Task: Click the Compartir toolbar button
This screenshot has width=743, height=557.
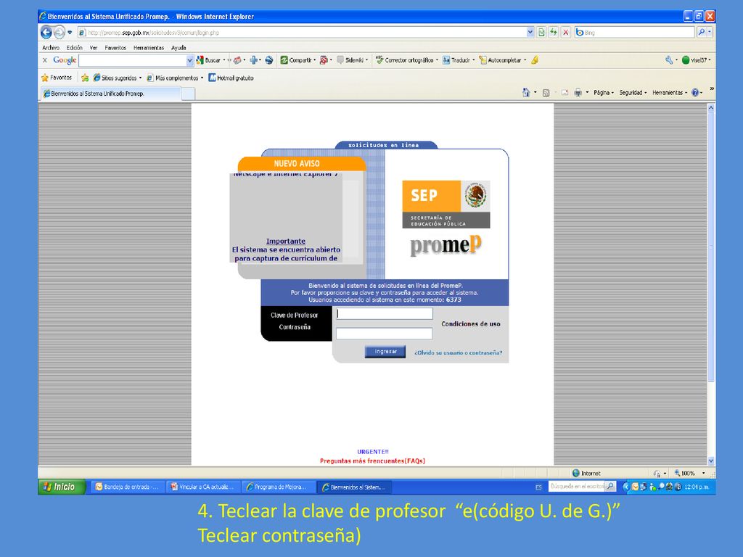Action: point(296,60)
